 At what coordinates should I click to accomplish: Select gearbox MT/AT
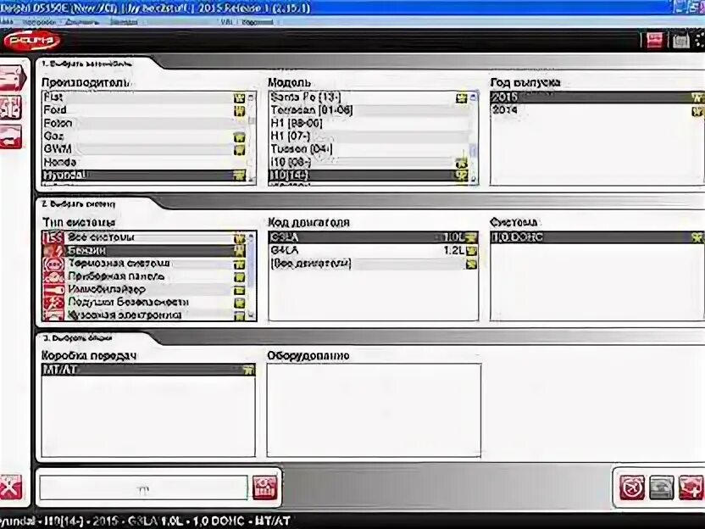tap(148, 370)
